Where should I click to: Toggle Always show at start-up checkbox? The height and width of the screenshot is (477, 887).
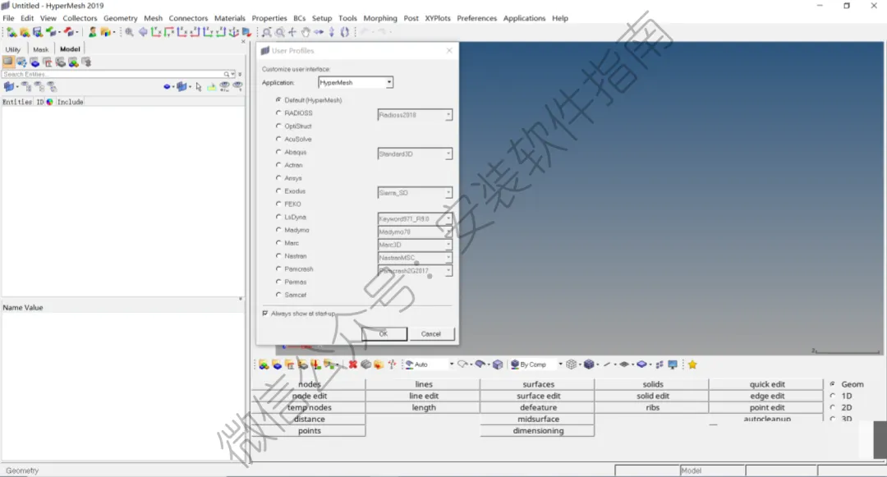click(x=265, y=314)
